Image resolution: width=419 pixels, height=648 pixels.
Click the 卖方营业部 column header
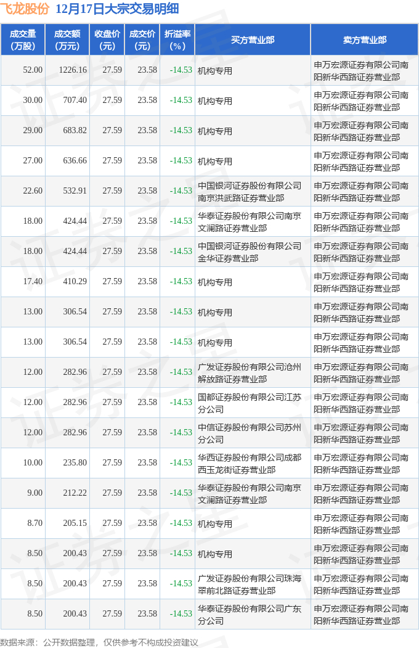pyautogui.click(x=365, y=40)
